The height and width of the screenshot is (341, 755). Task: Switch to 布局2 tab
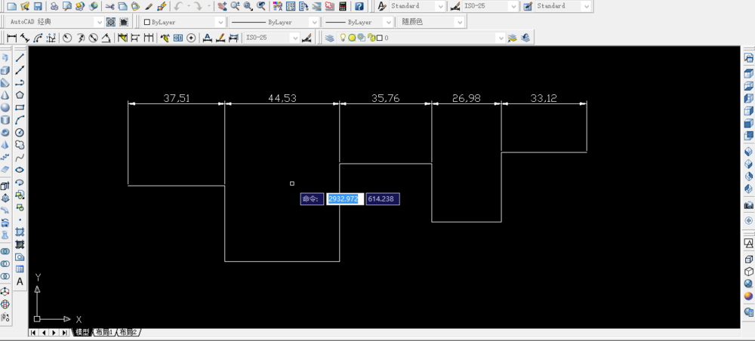tap(128, 333)
